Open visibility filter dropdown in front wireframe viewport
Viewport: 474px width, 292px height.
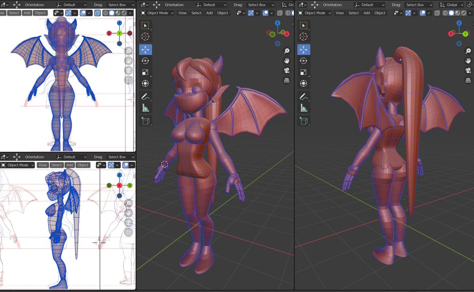[x=58, y=13]
